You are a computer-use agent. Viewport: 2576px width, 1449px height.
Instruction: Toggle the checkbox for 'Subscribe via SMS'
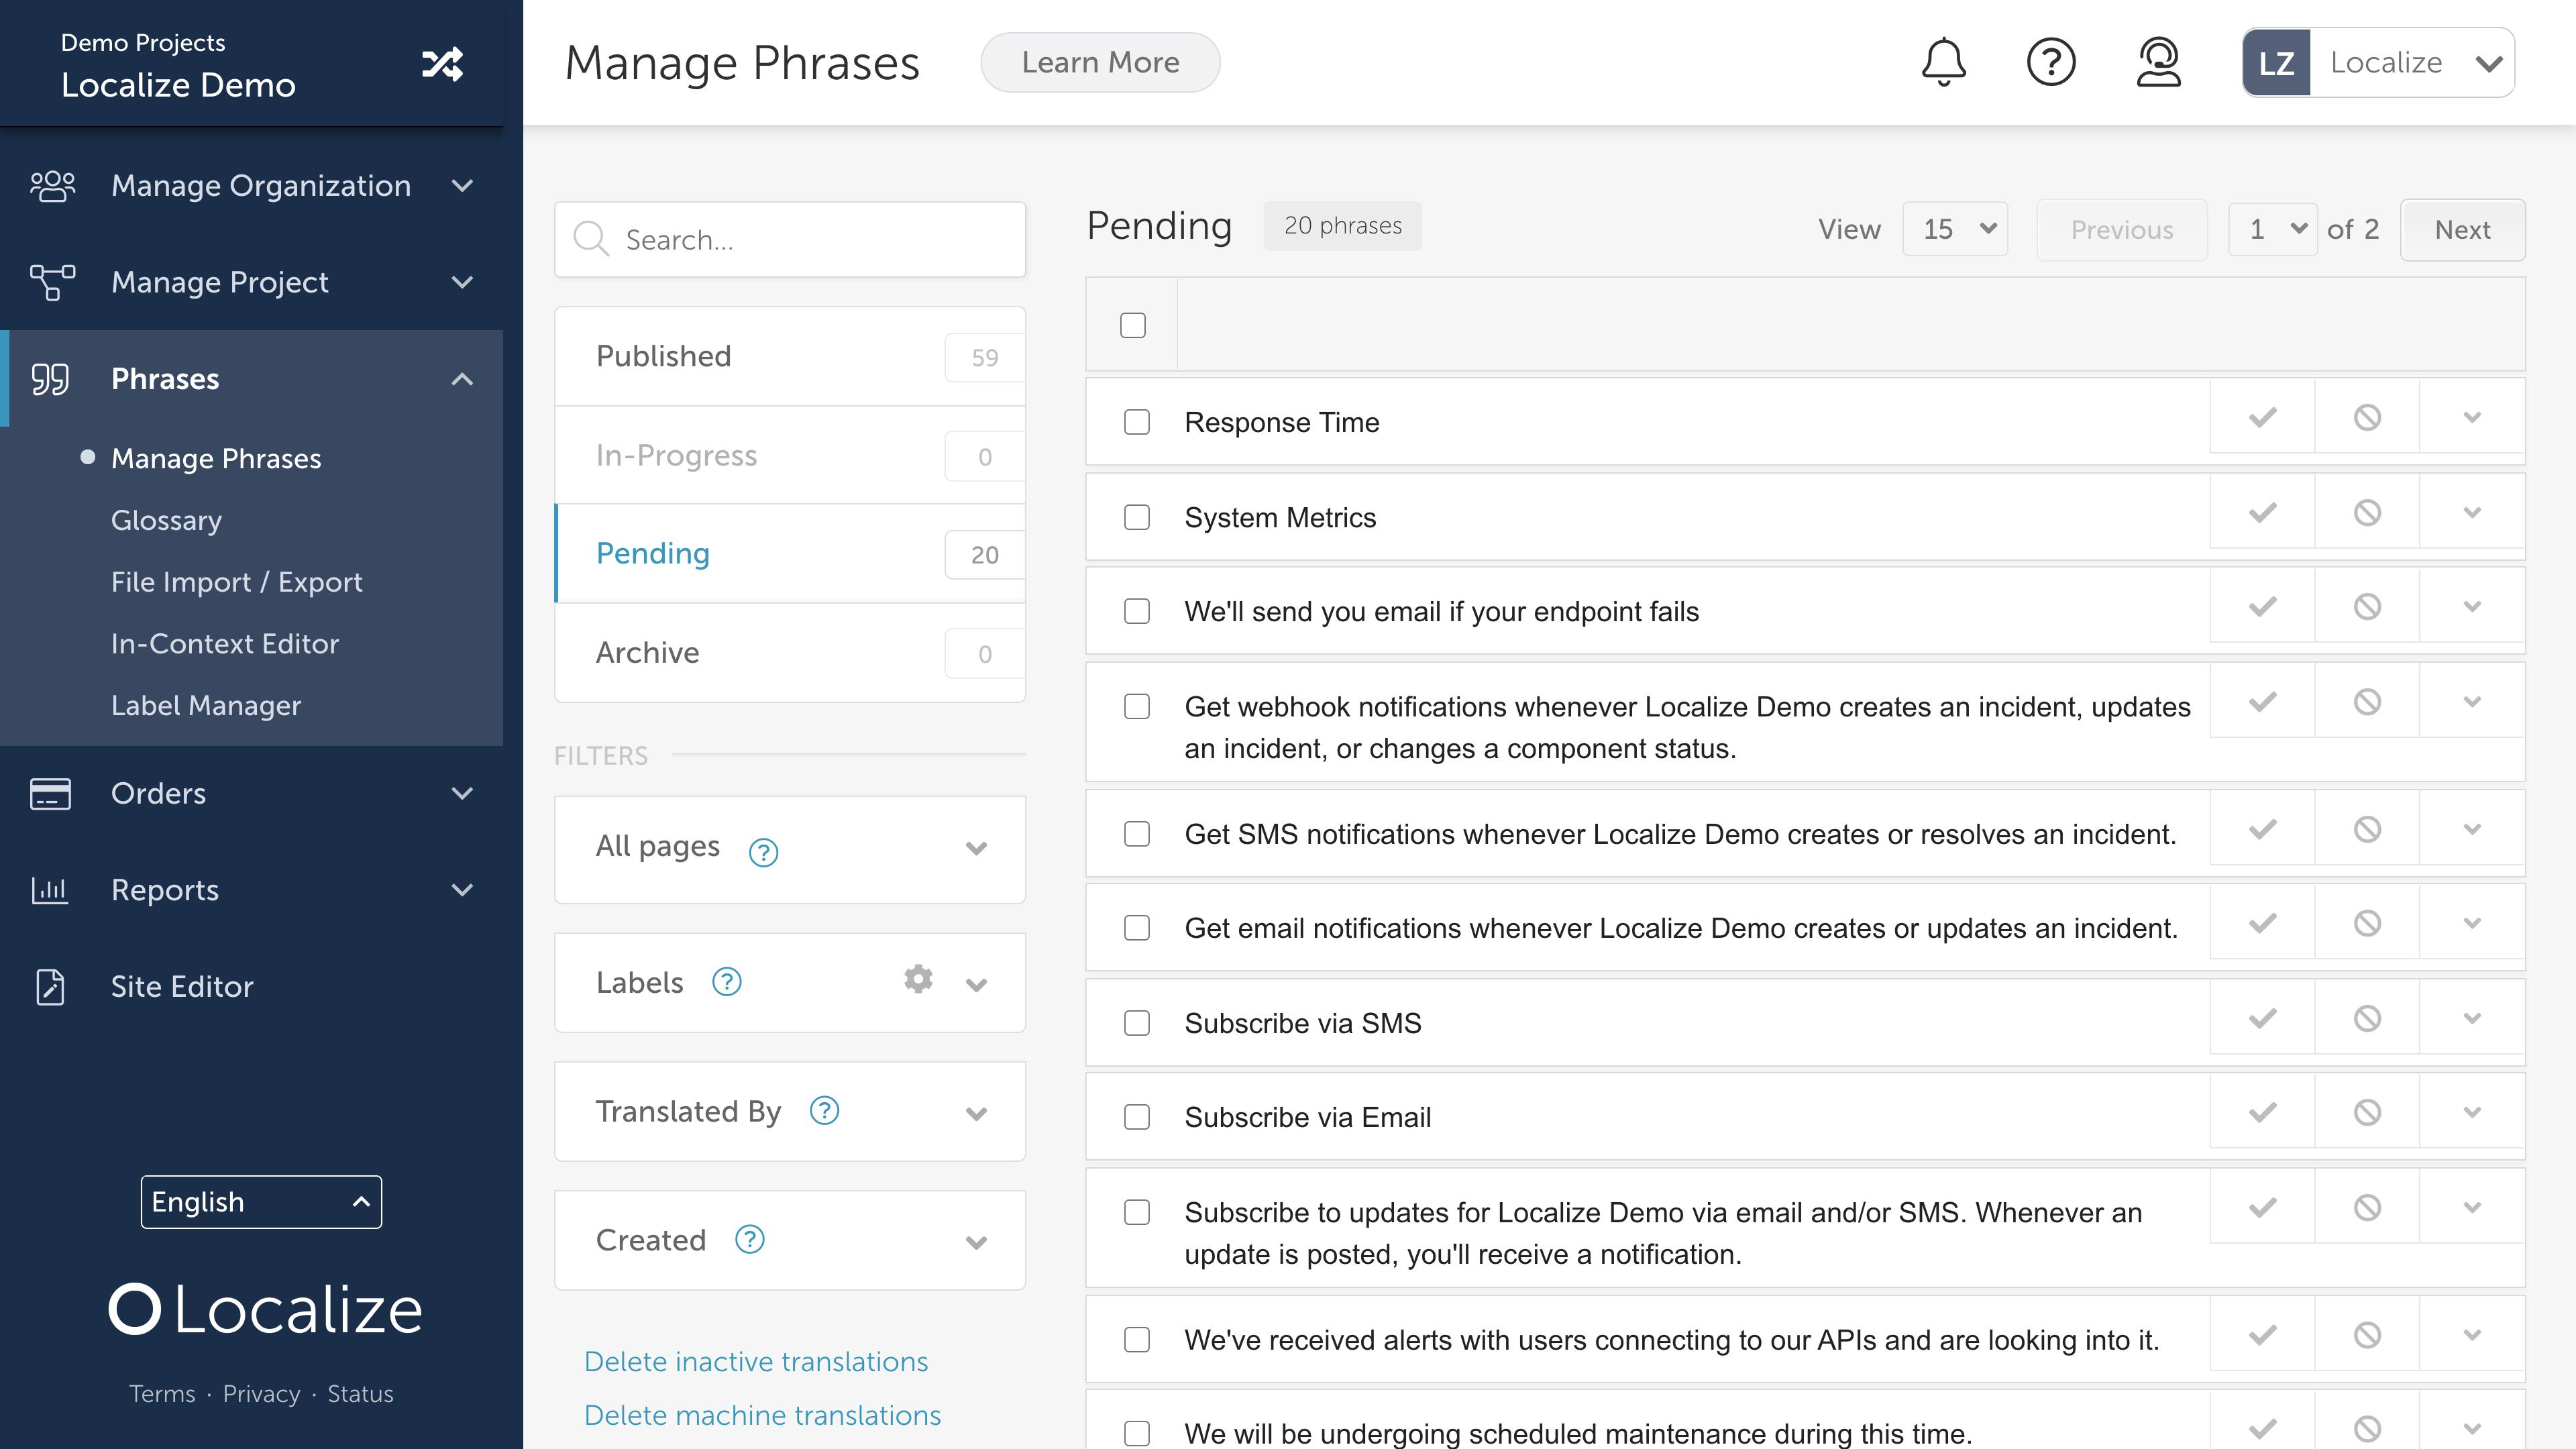point(1138,1022)
